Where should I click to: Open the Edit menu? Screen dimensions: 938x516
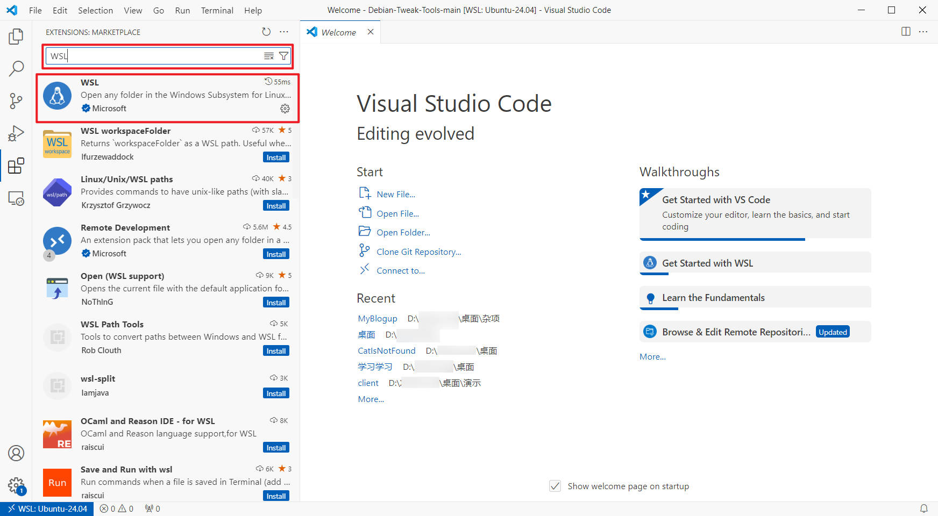point(60,10)
